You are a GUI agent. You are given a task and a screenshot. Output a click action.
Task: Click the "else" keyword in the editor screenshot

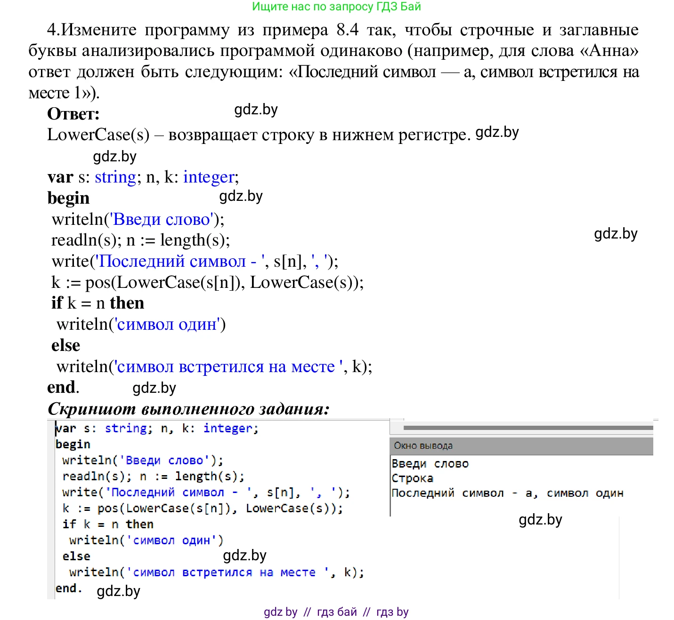(x=76, y=556)
